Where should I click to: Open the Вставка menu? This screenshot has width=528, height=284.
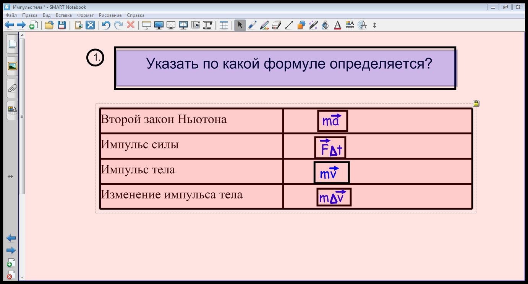tap(64, 15)
